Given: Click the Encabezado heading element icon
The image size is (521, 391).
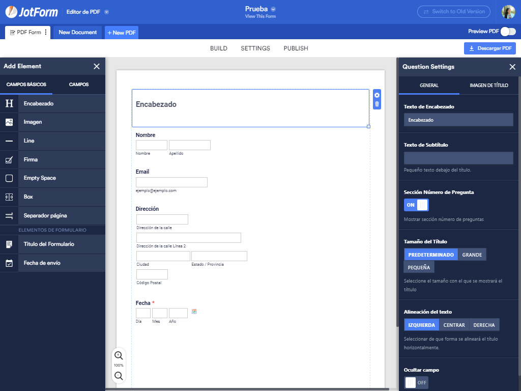Looking at the screenshot, I should pyautogui.click(x=9, y=104).
